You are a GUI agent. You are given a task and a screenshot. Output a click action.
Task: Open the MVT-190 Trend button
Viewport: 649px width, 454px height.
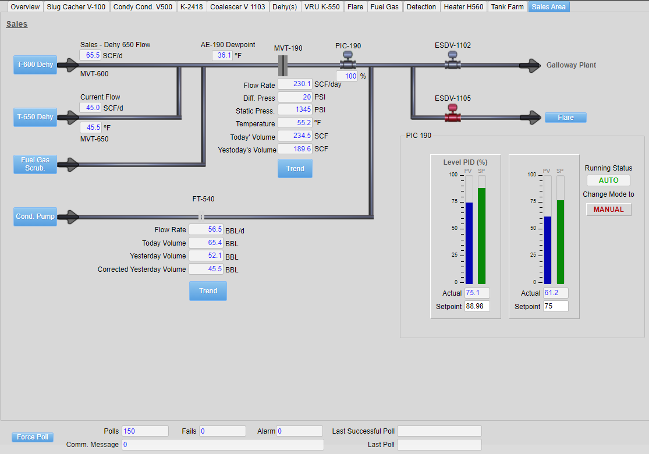[x=295, y=168]
